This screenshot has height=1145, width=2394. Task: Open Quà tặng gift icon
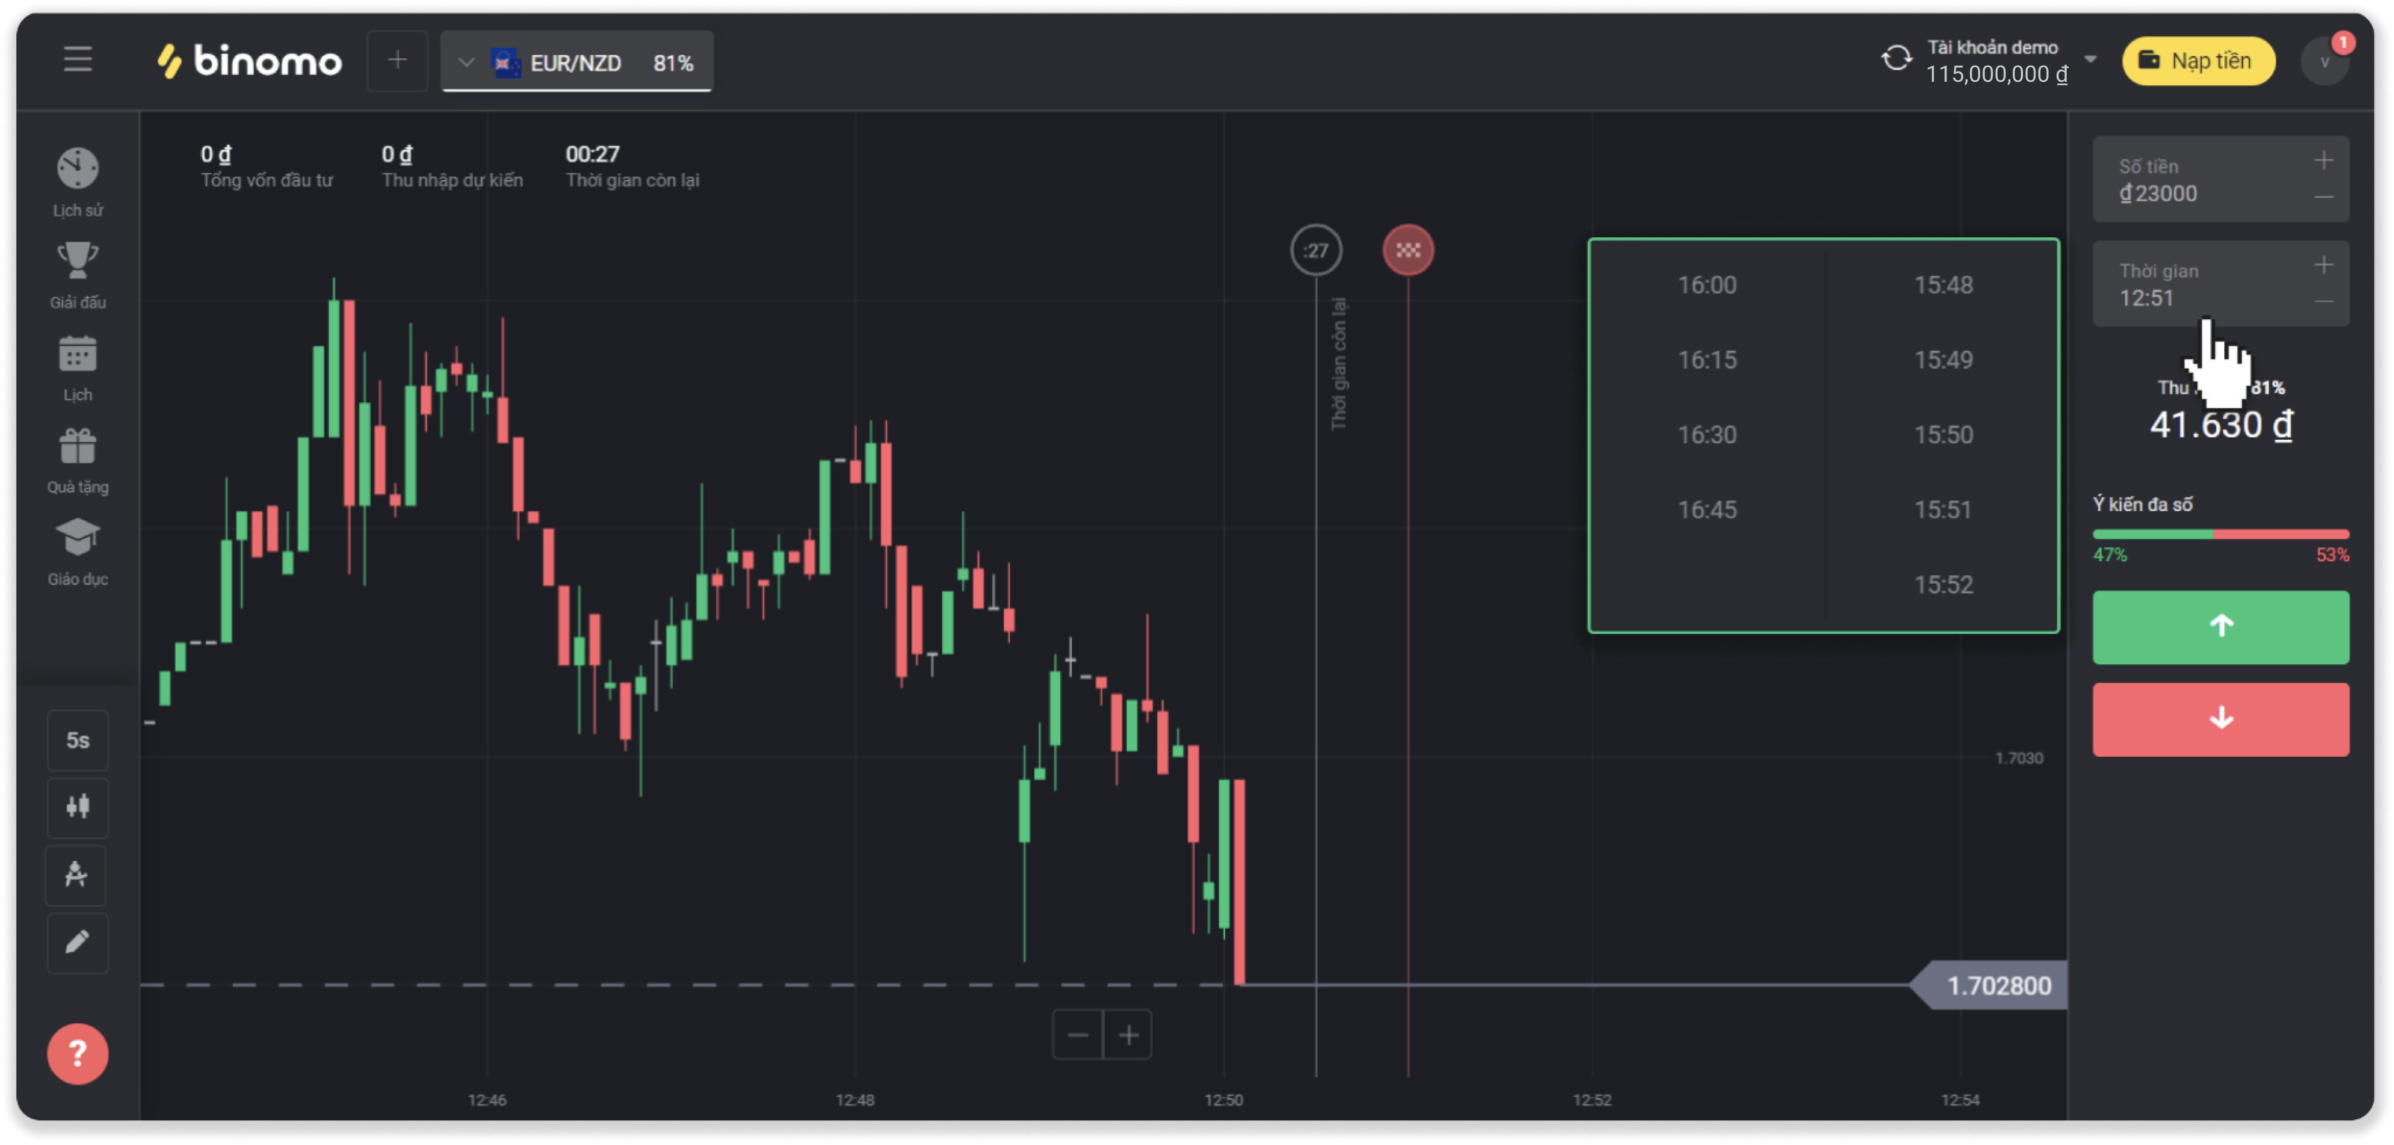pyautogui.click(x=77, y=447)
